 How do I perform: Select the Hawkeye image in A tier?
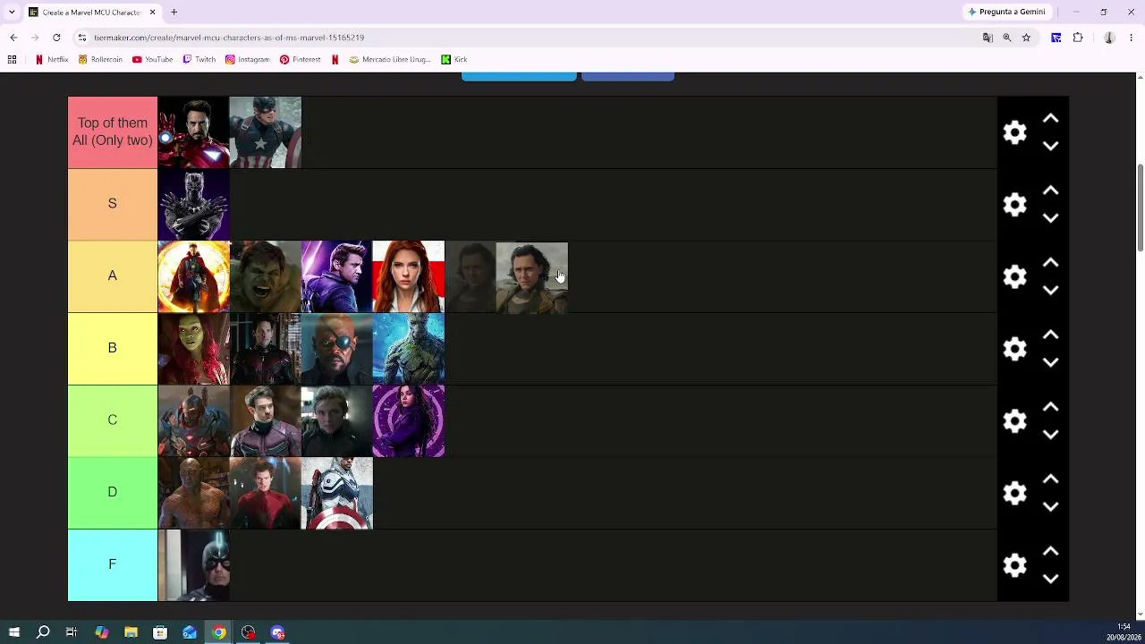click(x=336, y=276)
